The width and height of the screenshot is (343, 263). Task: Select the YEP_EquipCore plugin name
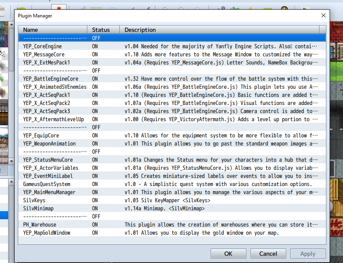41,135
